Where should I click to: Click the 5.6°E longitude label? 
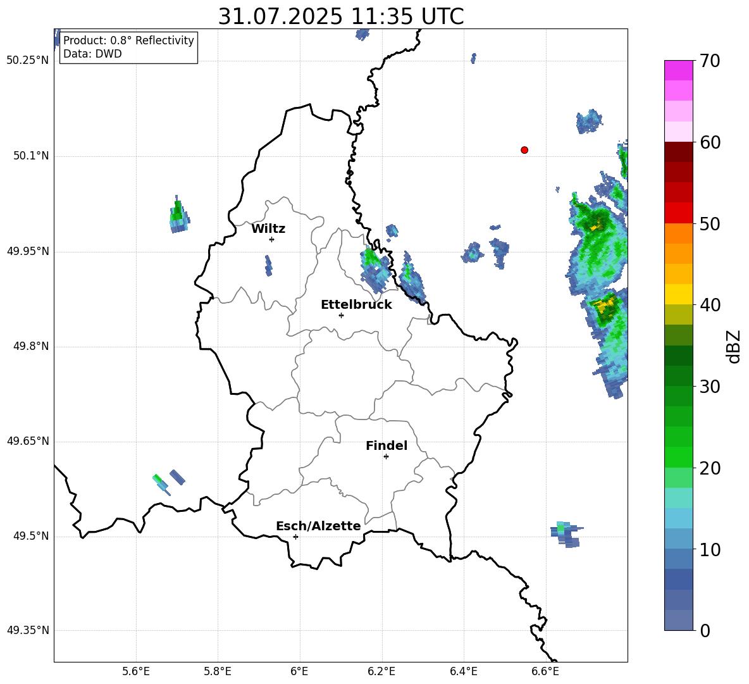click(x=136, y=672)
